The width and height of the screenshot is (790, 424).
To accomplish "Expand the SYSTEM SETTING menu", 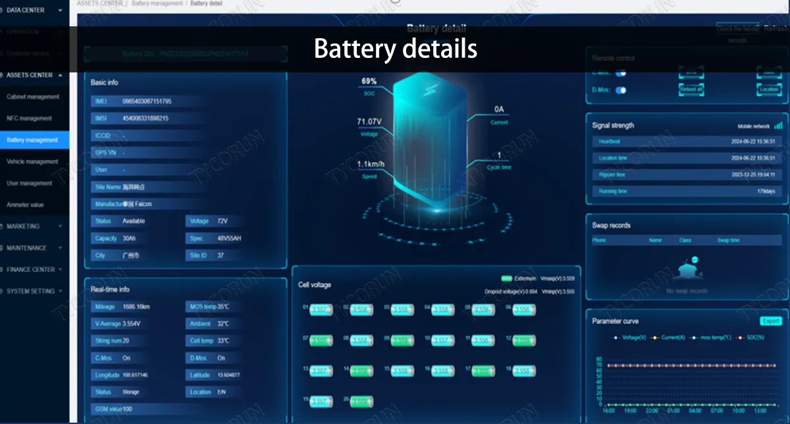I will click(34, 291).
